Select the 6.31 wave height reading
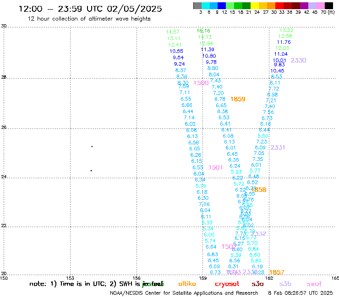This screenshot has width=339, height=297. click(233, 266)
